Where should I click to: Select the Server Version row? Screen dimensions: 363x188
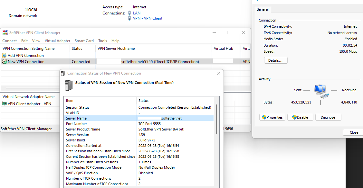point(139,135)
